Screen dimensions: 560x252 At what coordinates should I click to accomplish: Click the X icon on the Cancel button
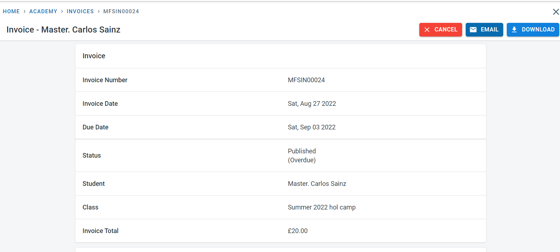(x=427, y=30)
